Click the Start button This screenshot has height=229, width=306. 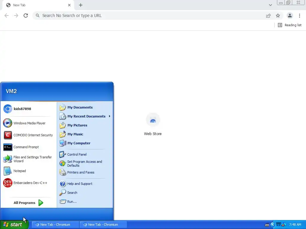coord(14,225)
